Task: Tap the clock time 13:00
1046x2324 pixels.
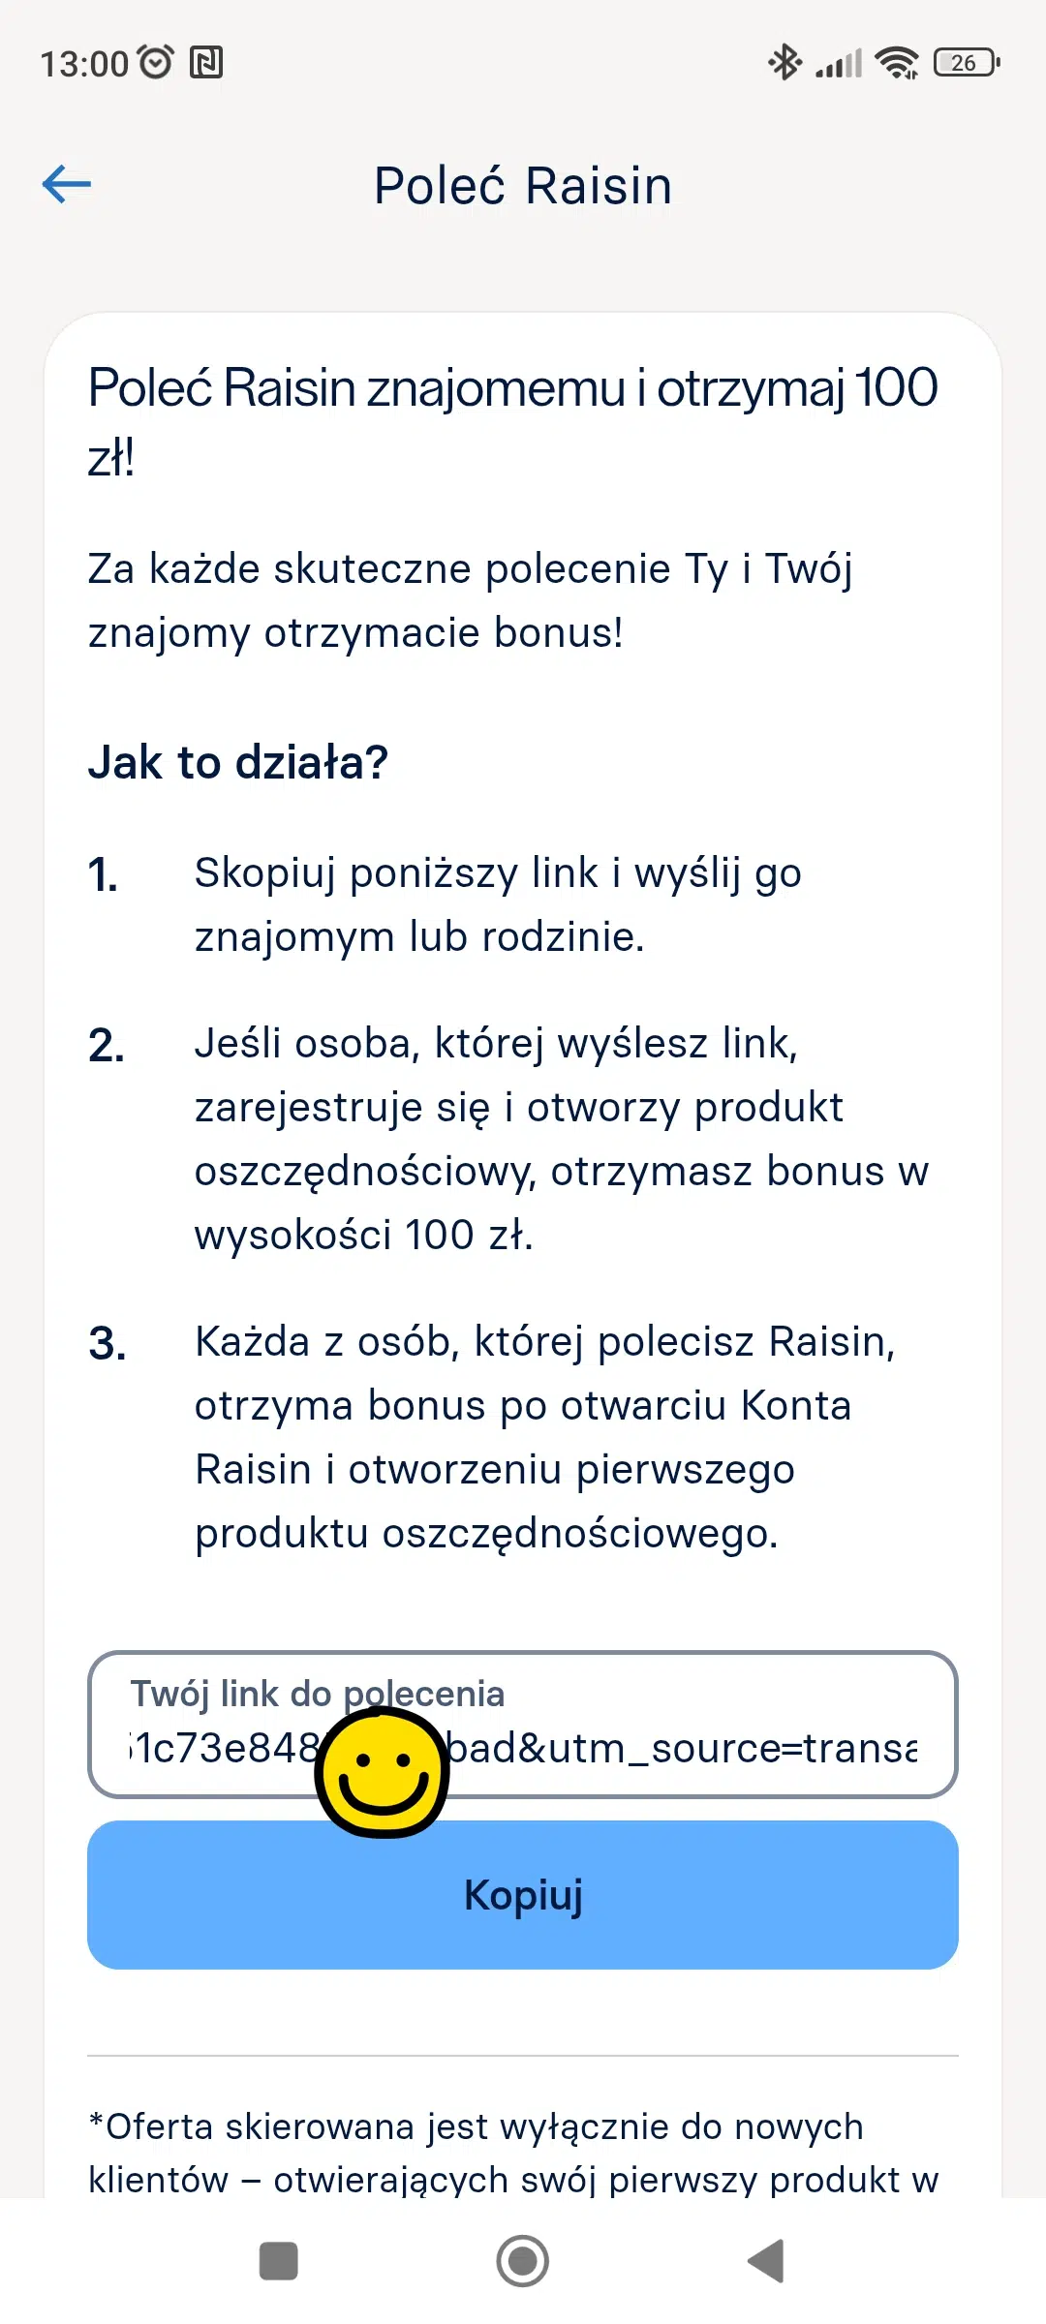Action: pos(83,64)
